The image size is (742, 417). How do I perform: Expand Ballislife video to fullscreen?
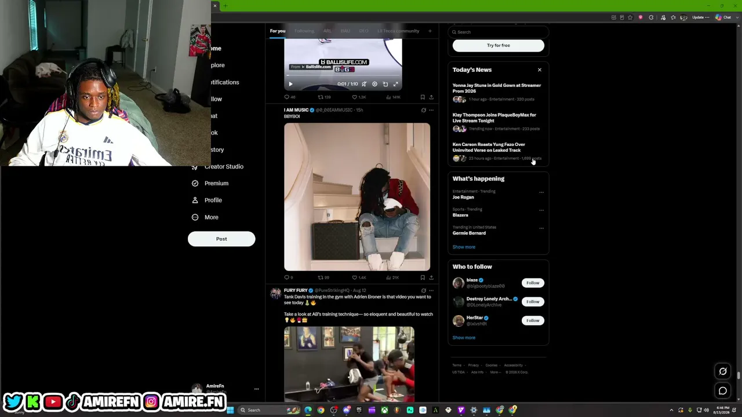(396, 84)
